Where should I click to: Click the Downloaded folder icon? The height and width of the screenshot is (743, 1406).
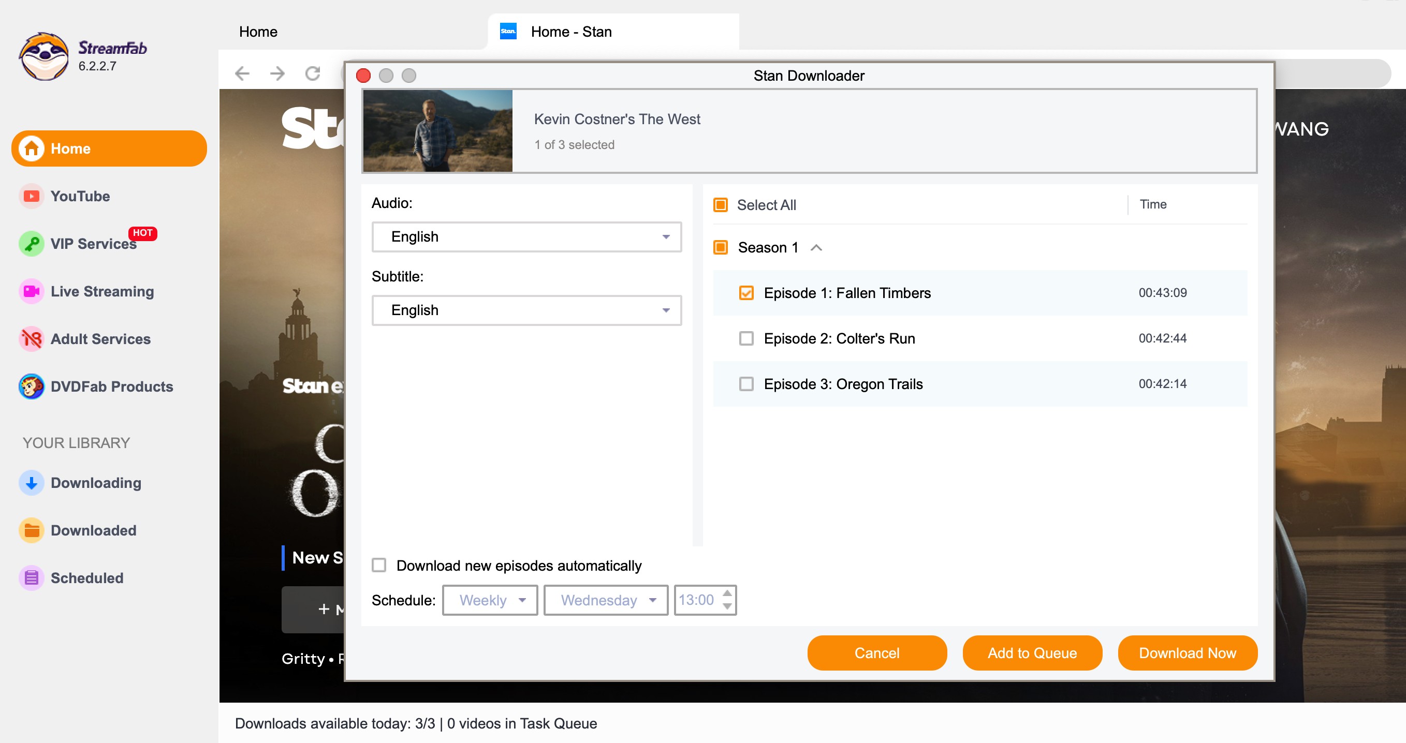pos(32,530)
